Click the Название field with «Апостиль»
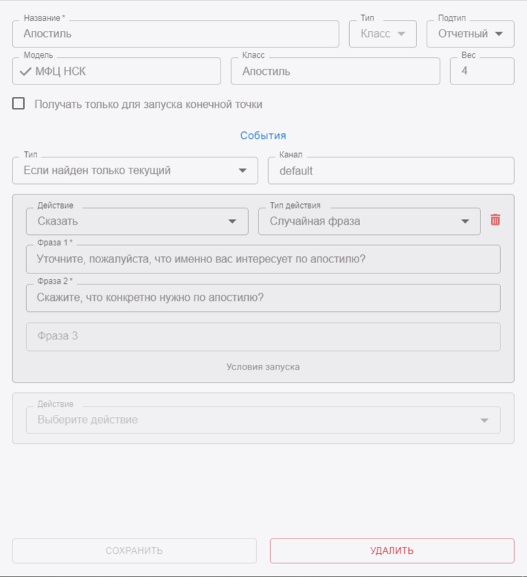This screenshot has width=527, height=577. coord(175,34)
